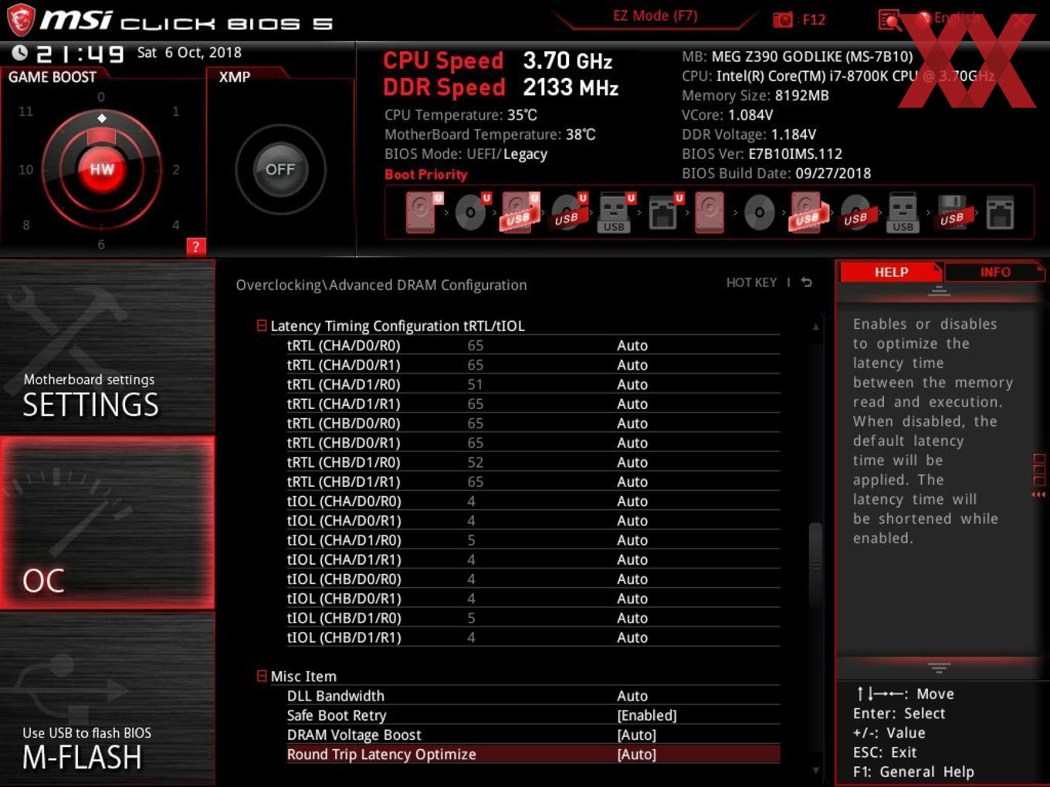Click the back arrow next to HOT KEY
Viewport: 1050px width, 787px height.
pyautogui.click(x=807, y=282)
